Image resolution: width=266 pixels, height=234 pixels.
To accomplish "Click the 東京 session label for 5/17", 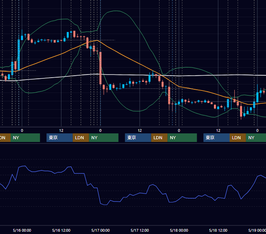I will point(138,138).
